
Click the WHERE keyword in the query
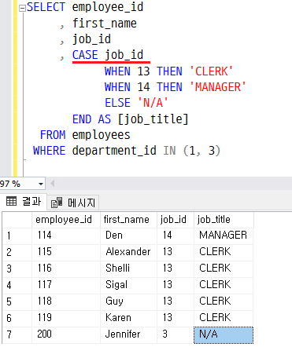click(x=49, y=151)
